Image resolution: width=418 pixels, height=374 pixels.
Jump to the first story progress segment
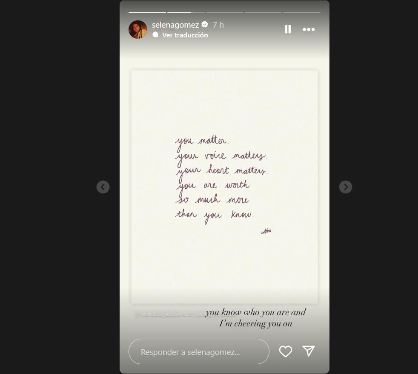[147, 12]
